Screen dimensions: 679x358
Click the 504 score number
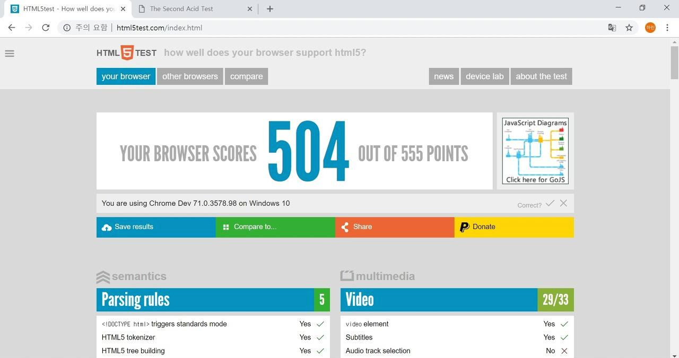point(308,152)
